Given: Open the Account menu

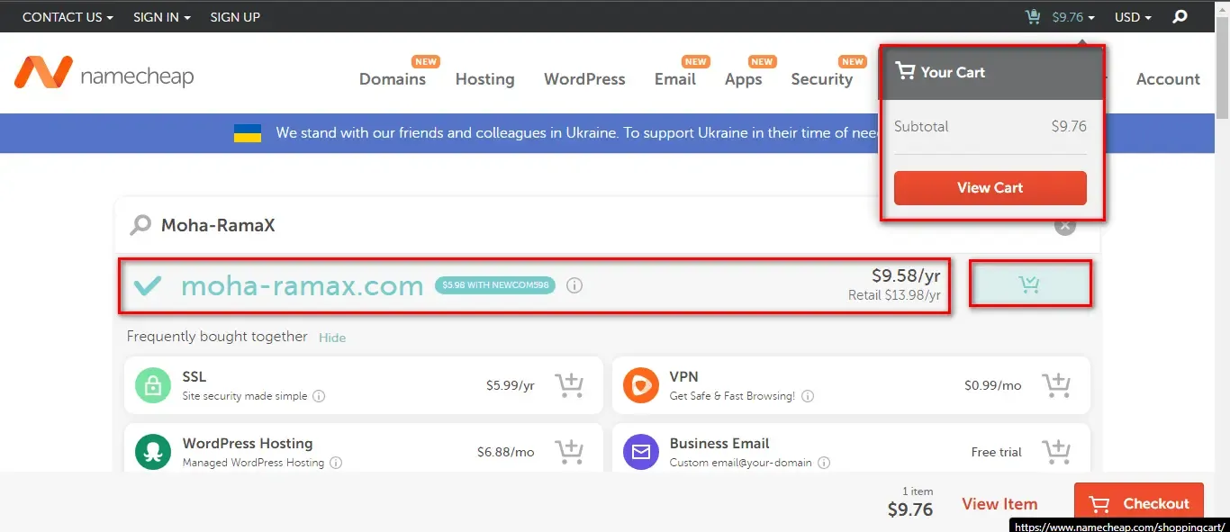Looking at the screenshot, I should (1168, 79).
